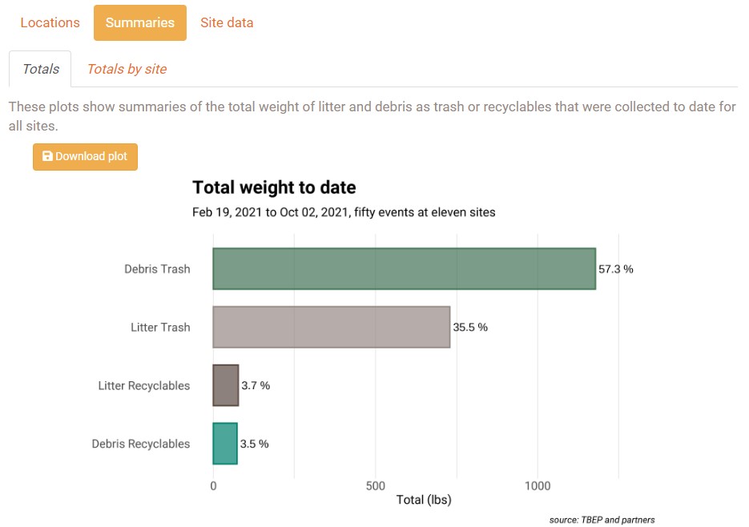Select the Summaries tab

(x=140, y=22)
